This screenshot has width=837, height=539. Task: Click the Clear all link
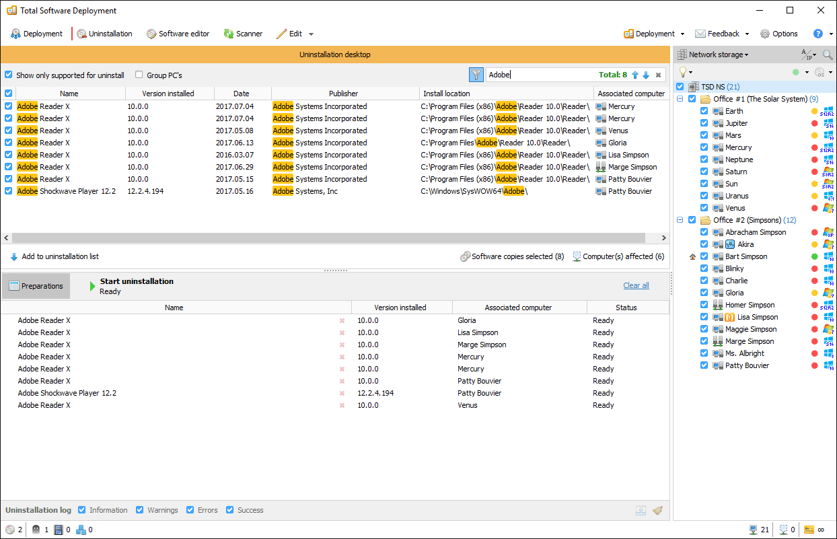[x=636, y=285]
